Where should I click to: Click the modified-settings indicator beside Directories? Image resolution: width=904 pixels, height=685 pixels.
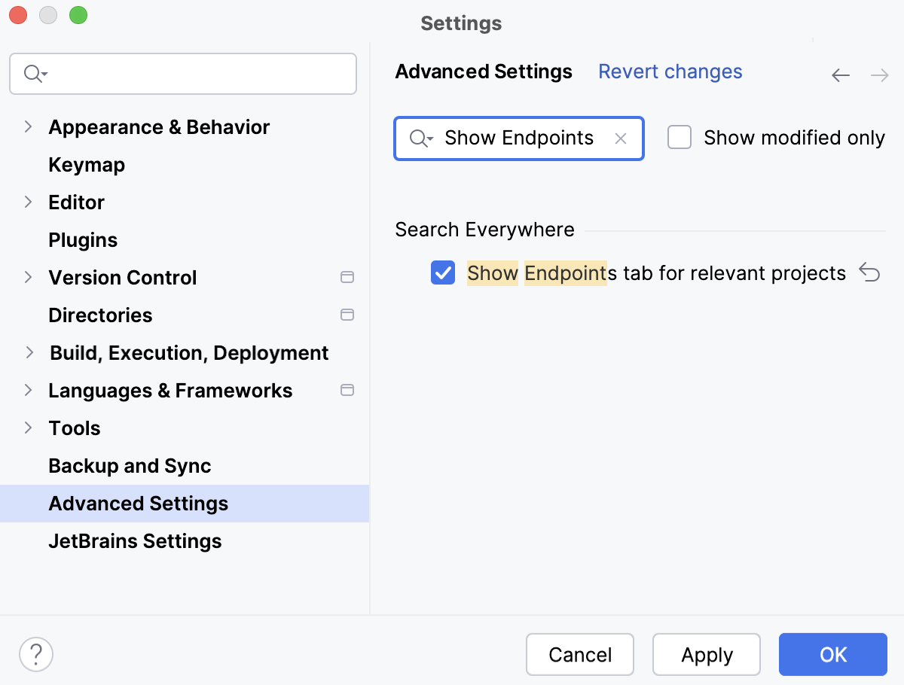coord(347,315)
